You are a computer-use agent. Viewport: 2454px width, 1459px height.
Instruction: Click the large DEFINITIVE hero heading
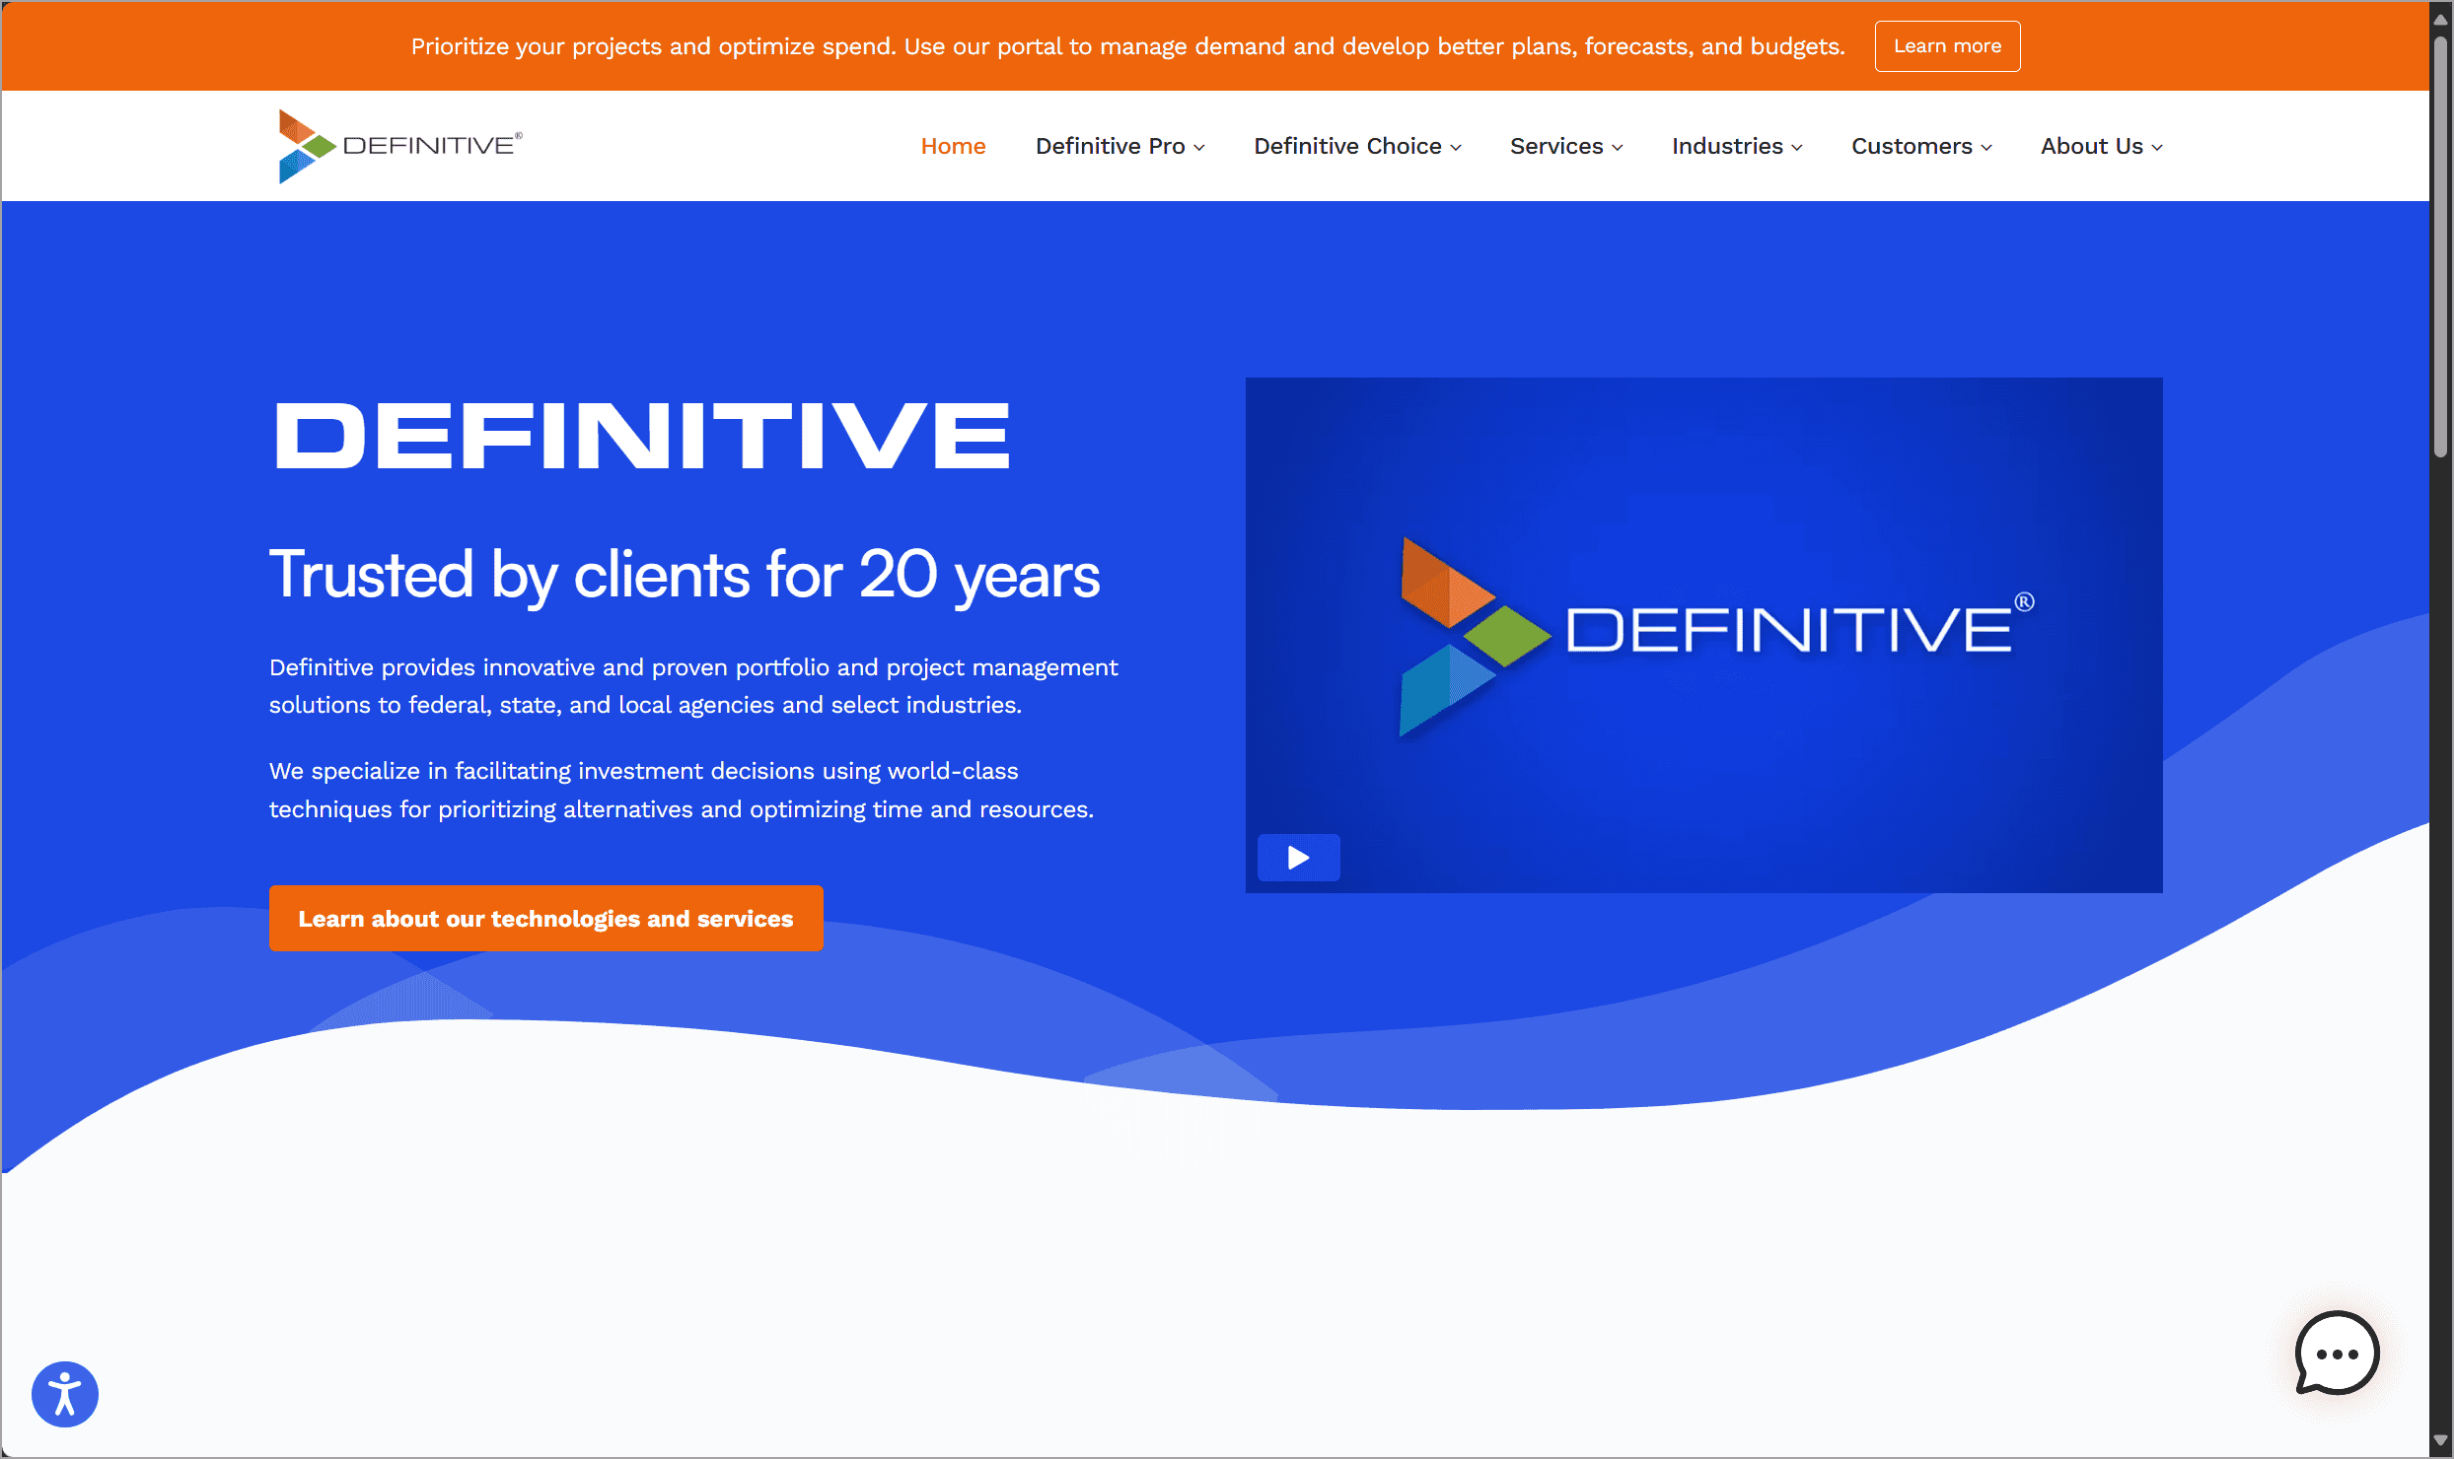pyautogui.click(x=642, y=436)
